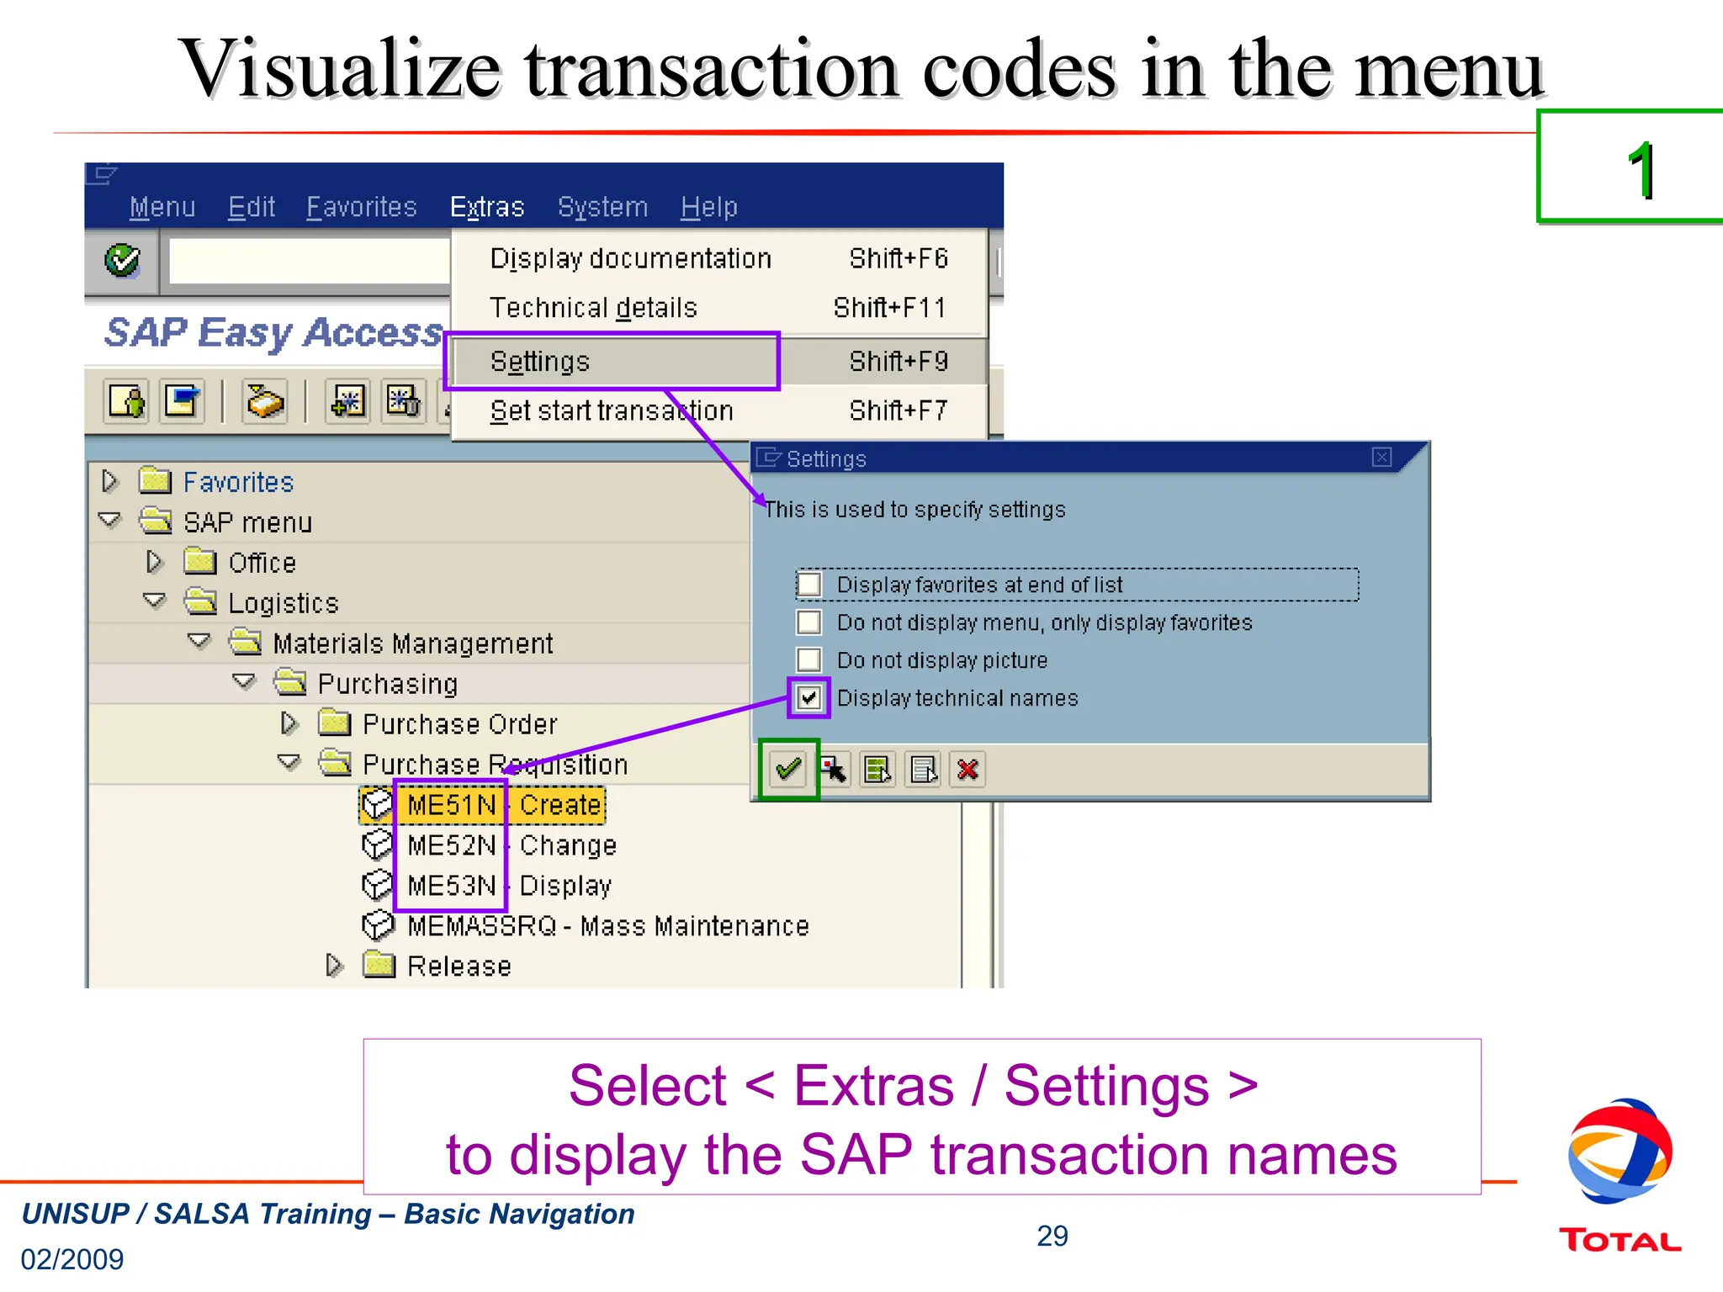
Task: Click the ME53N transaction cube icon
Action: click(x=377, y=886)
